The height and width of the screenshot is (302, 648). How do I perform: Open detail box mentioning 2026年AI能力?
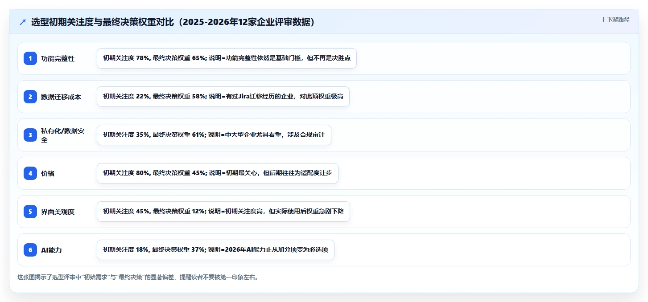click(x=215, y=250)
